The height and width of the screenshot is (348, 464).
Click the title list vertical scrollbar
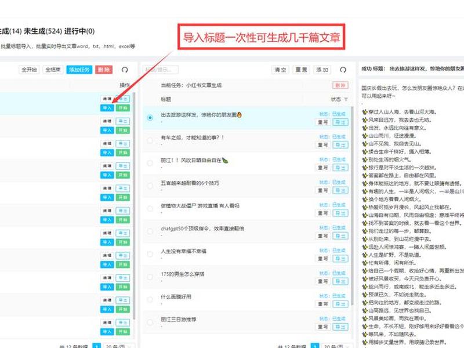[x=352, y=207]
